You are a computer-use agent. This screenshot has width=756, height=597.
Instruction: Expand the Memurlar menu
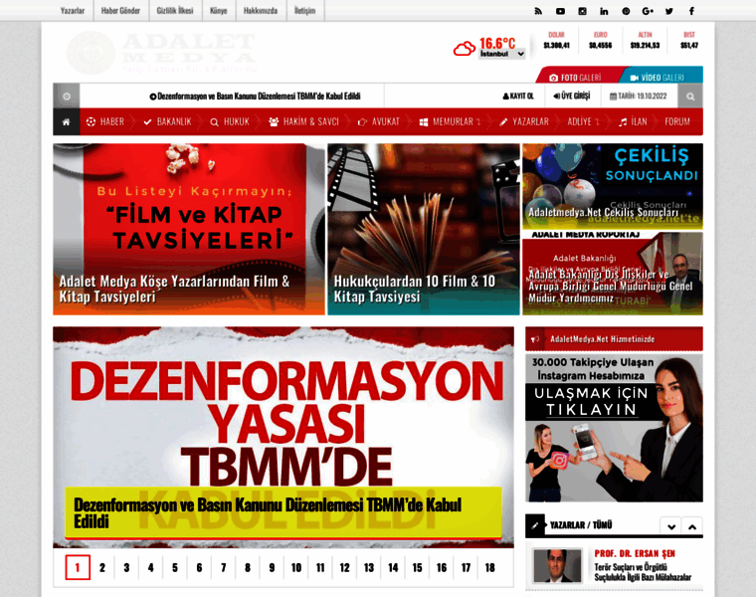(x=450, y=122)
